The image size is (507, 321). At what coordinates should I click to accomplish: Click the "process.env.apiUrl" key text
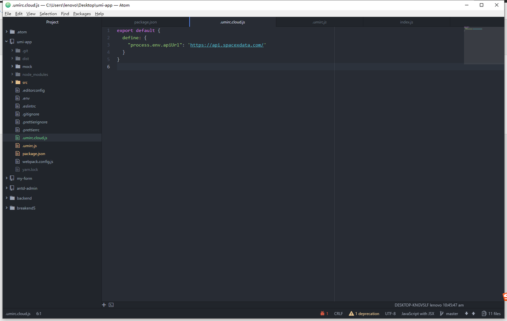[155, 45]
